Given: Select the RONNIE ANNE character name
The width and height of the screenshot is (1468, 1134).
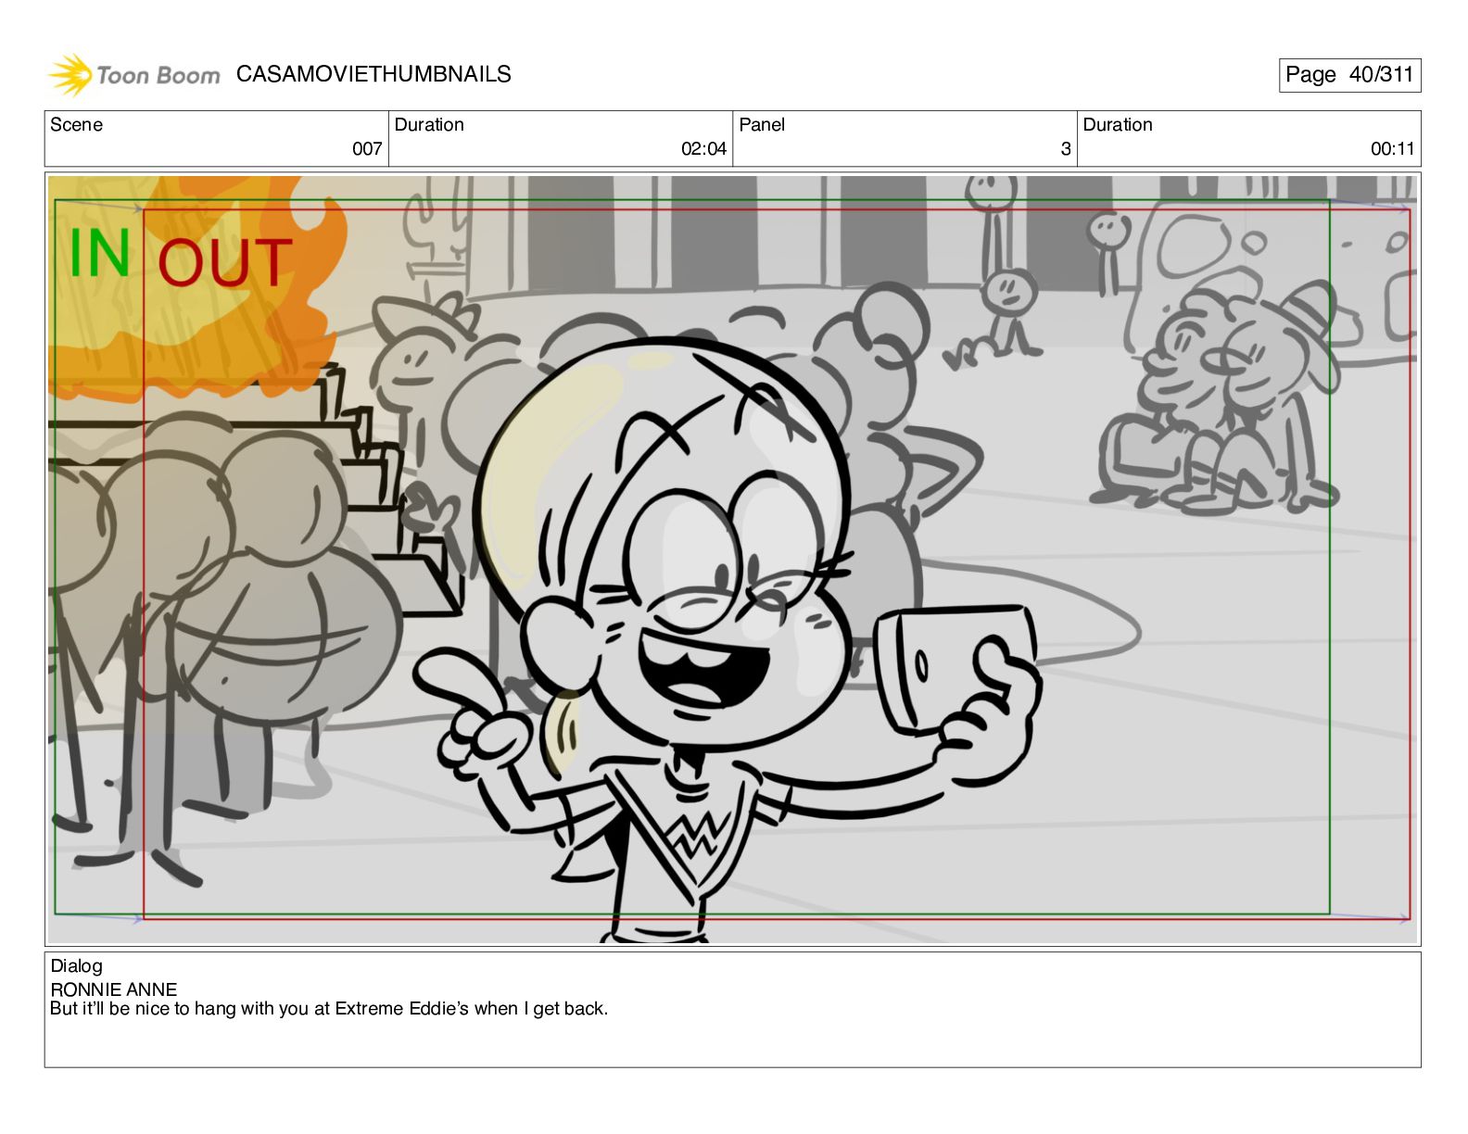Looking at the screenshot, I should [x=113, y=989].
